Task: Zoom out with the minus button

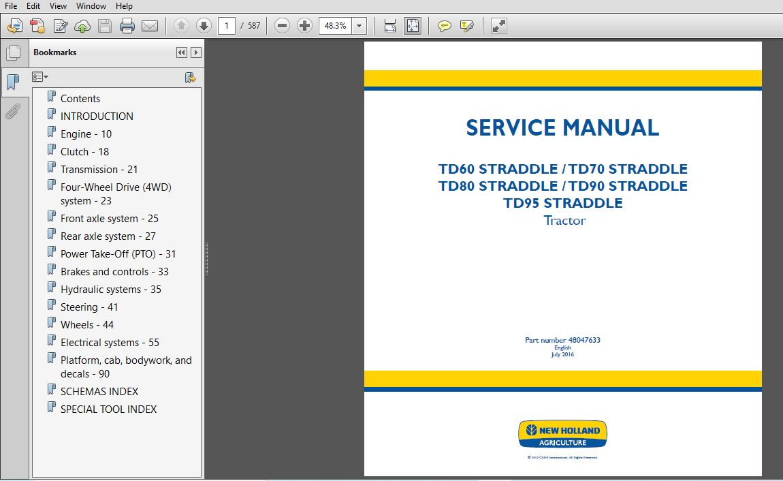Action: pyautogui.click(x=282, y=26)
